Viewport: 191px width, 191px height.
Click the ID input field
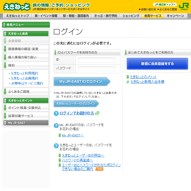[x=97, y=60]
